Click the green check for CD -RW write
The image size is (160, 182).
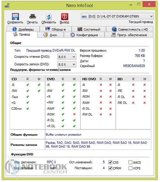39,91
